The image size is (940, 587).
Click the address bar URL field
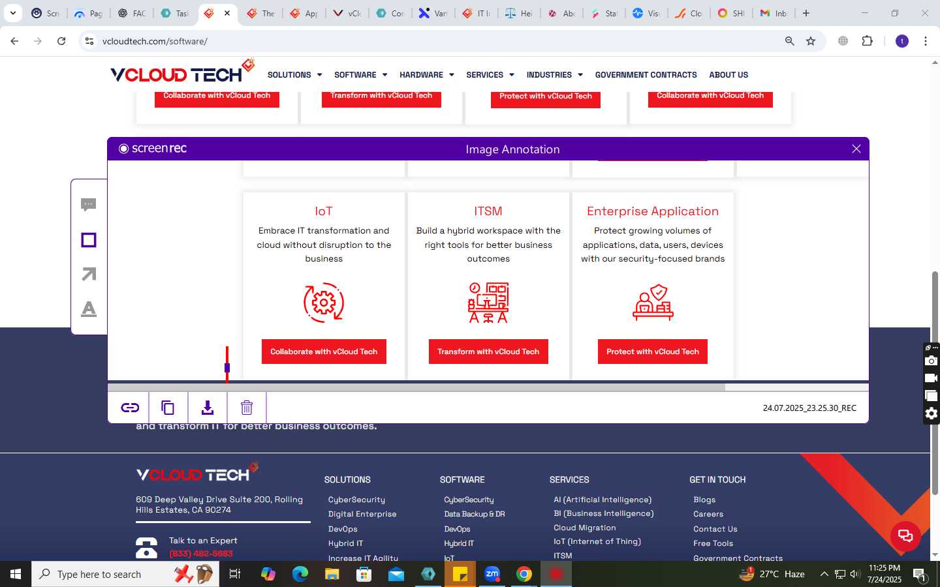pyautogui.click(x=437, y=41)
